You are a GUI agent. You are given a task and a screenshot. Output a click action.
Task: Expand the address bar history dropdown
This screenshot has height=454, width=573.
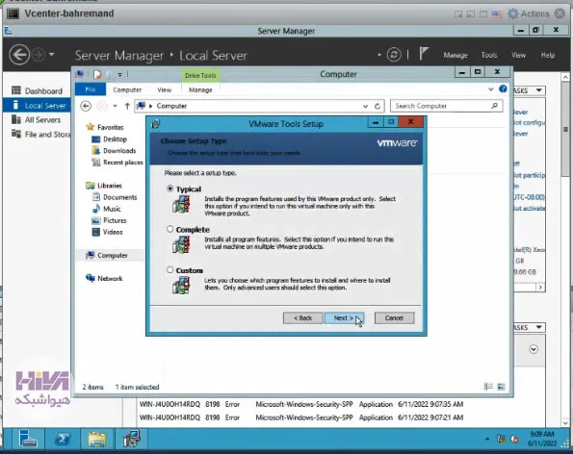(x=365, y=106)
